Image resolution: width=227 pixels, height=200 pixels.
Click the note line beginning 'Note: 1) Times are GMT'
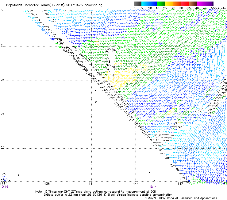tap(96, 192)
